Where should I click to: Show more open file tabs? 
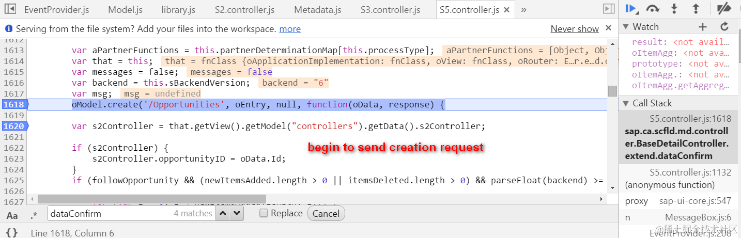point(523,10)
